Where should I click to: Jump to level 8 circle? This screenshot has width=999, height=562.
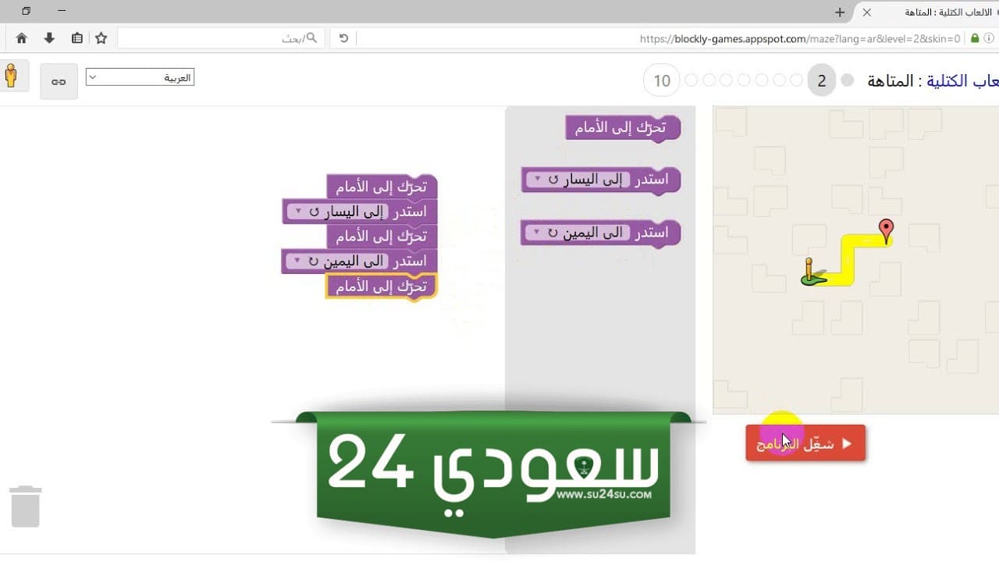click(x=709, y=80)
